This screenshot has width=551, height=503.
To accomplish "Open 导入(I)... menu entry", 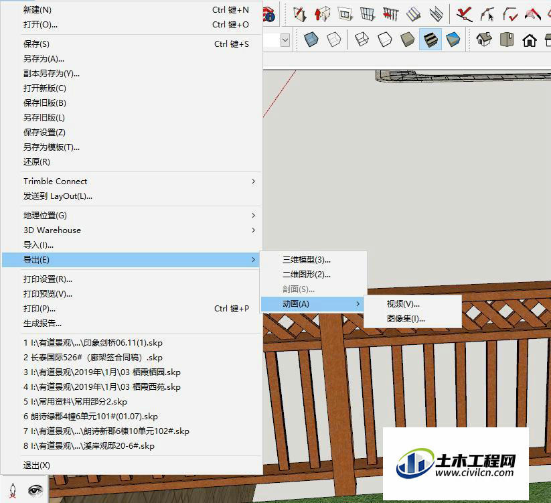I will [x=132, y=245].
